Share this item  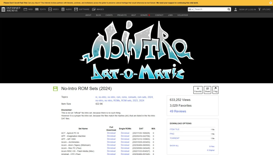pyautogui.click(x=207, y=90)
